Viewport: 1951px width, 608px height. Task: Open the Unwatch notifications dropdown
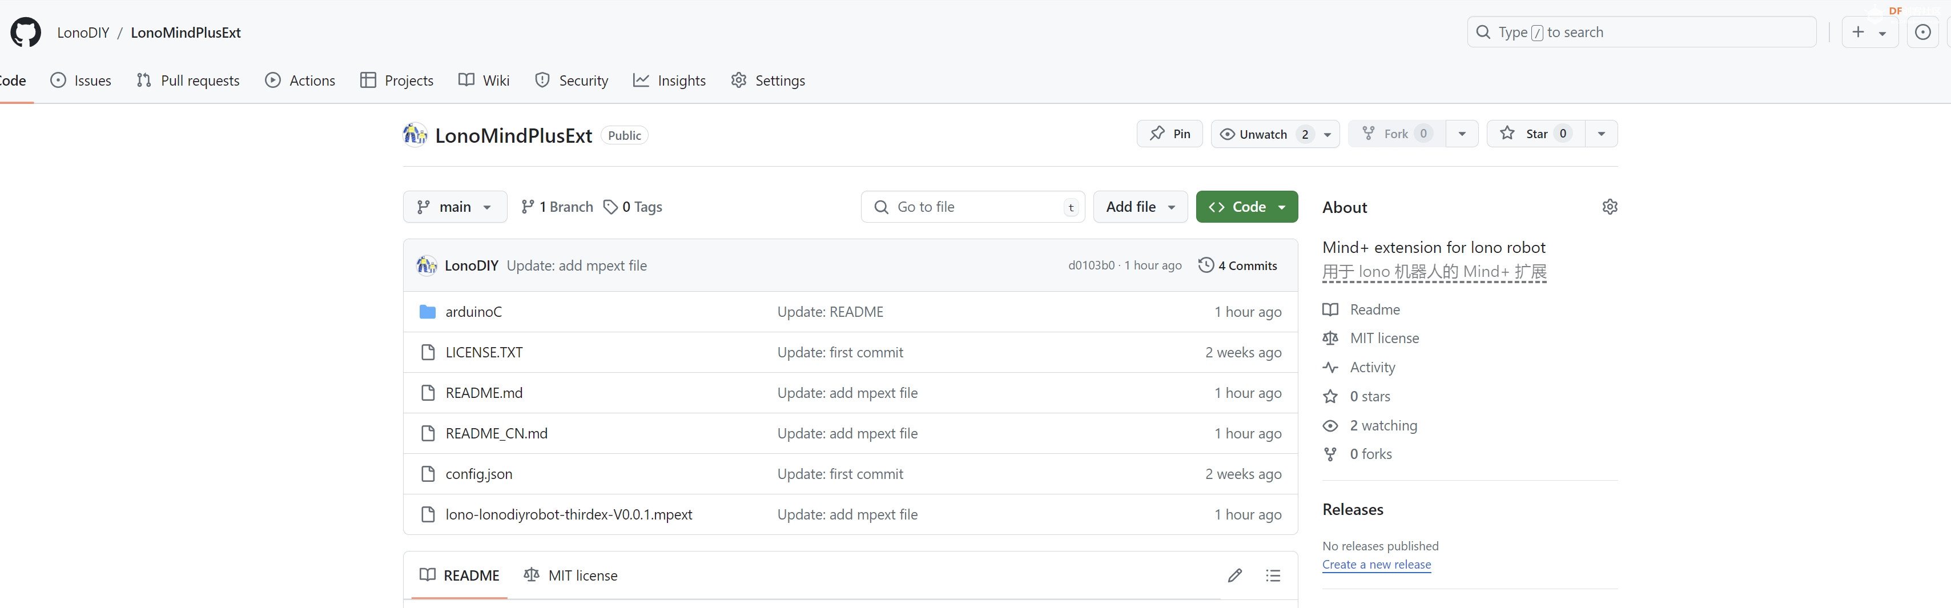[1274, 134]
